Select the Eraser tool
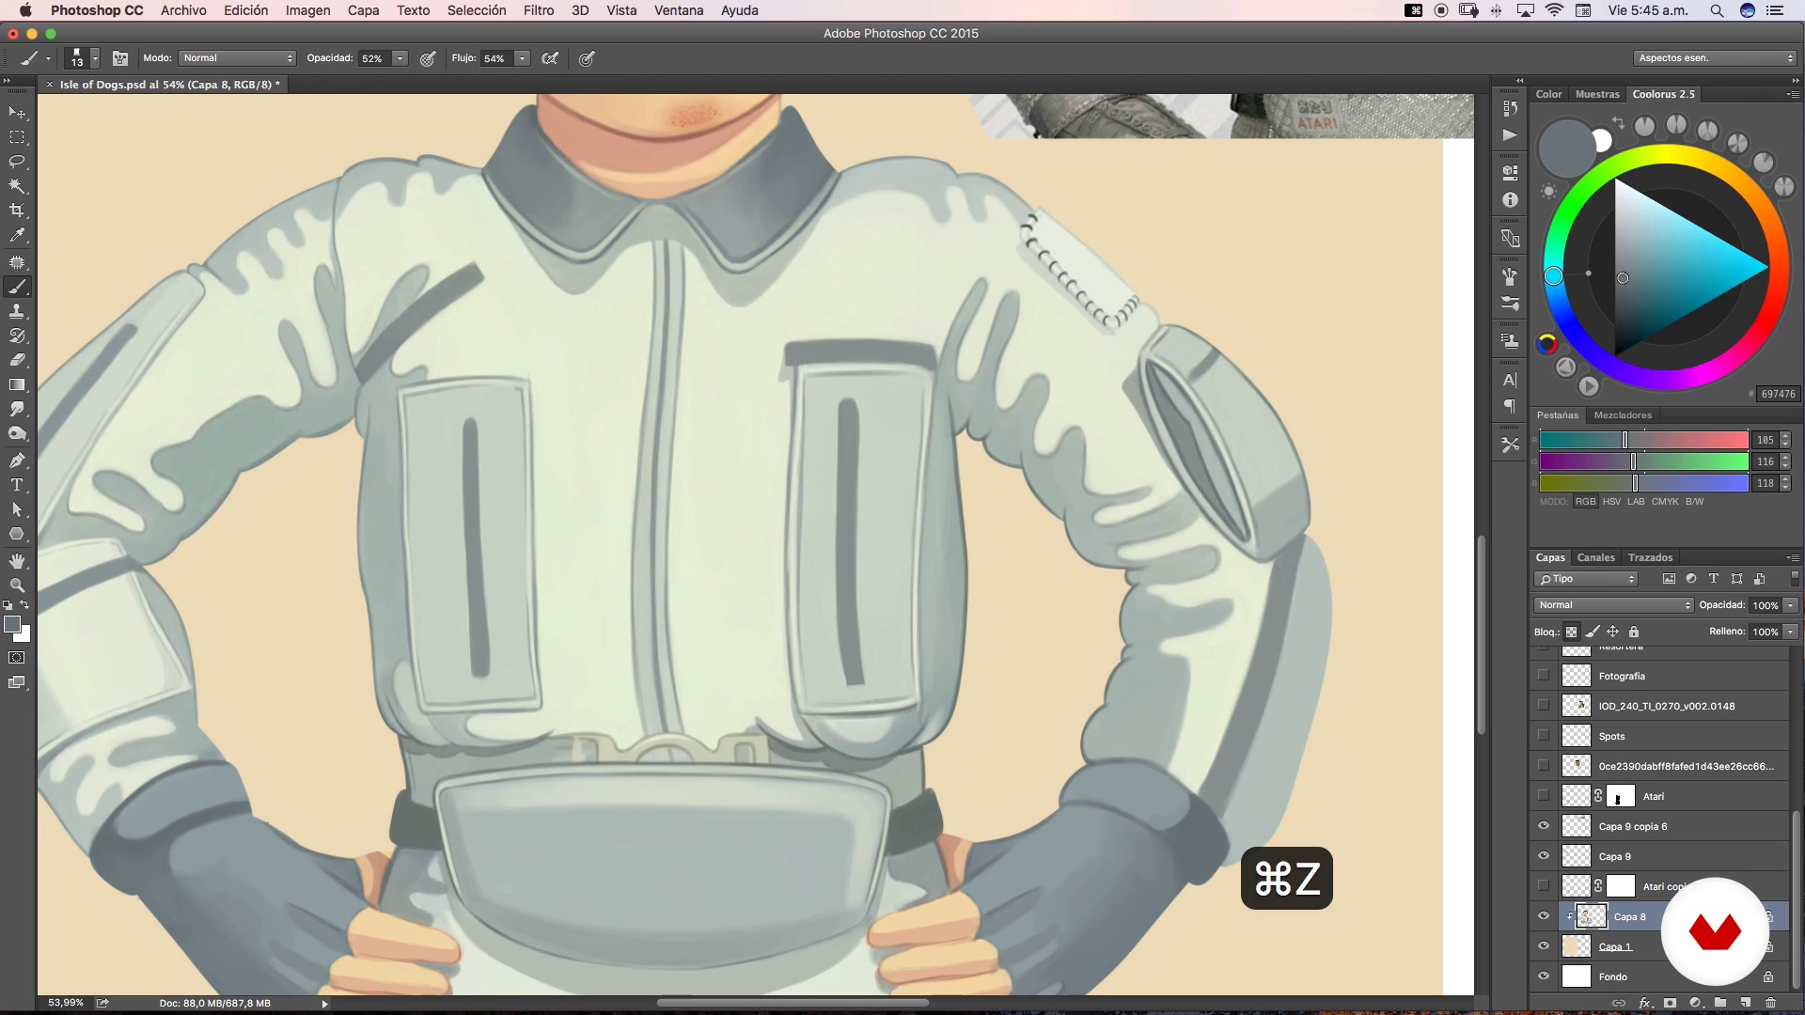Screen dimensions: 1805x1015 [x=17, y=360]
